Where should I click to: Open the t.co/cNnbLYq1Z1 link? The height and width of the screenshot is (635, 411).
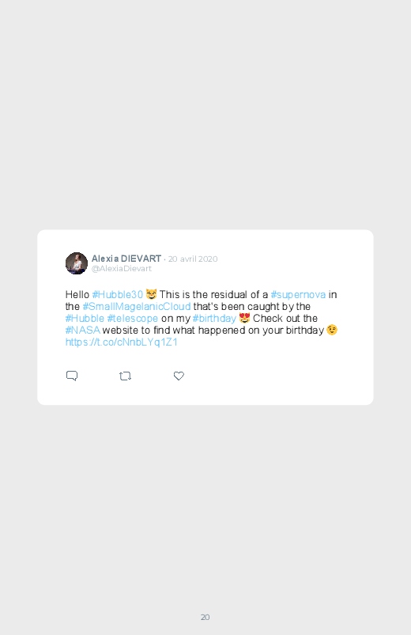pos(122,342)
